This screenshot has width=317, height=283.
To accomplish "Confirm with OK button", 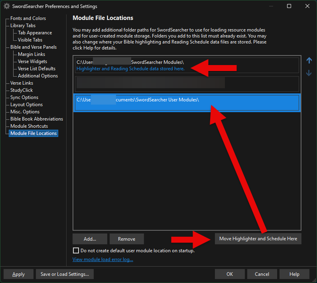I will pyautogui.click(x=230, y=274).
